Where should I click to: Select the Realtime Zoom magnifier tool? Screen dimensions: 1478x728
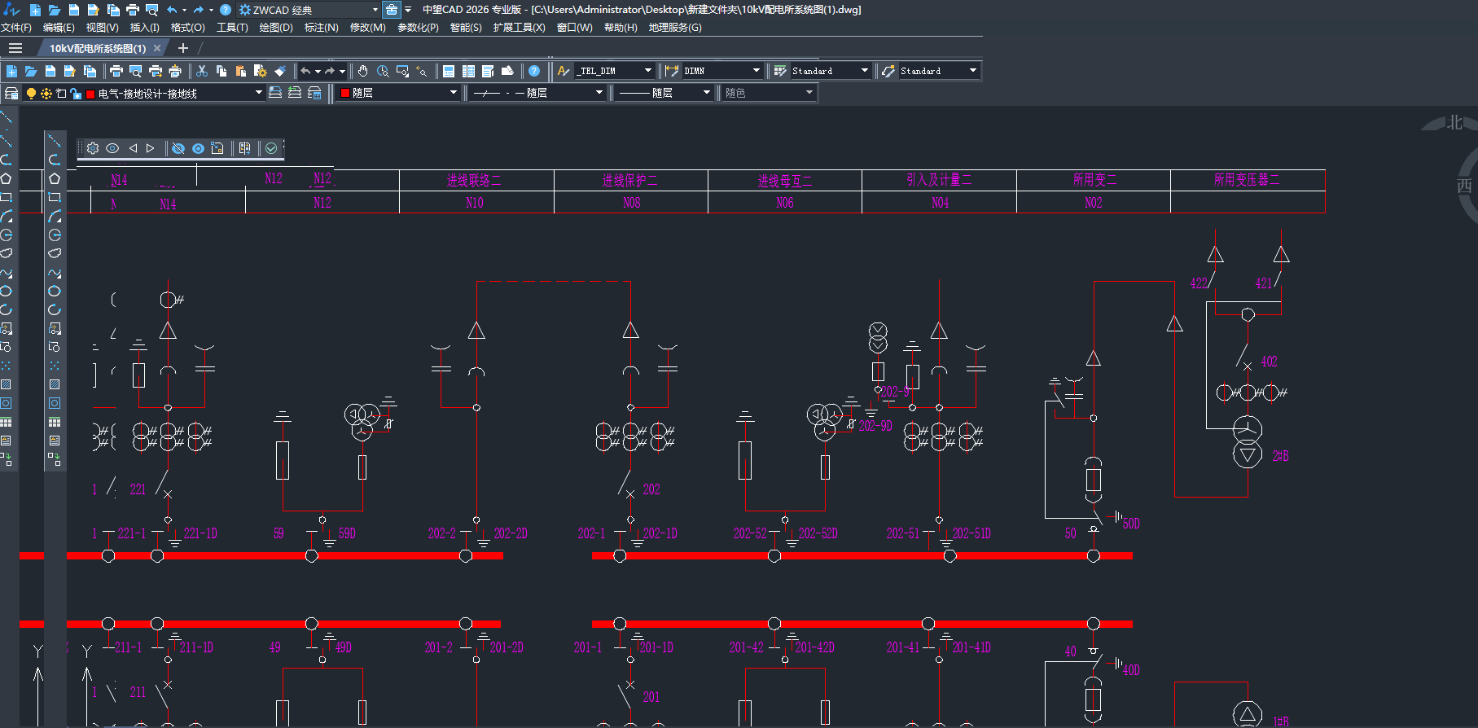click(383, 71)
